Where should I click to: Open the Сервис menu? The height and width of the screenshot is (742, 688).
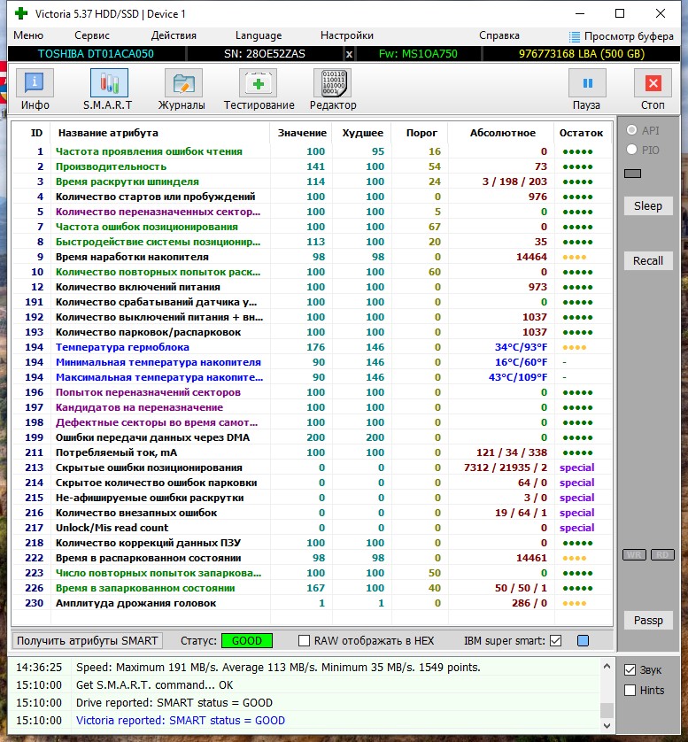click(x=92, y=35)
